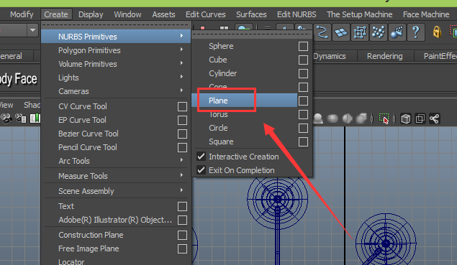The width and height of the screenshot is (457, 265).
Task: Click the Select Camera icon in panel toolbar
Action: (6, 118)
